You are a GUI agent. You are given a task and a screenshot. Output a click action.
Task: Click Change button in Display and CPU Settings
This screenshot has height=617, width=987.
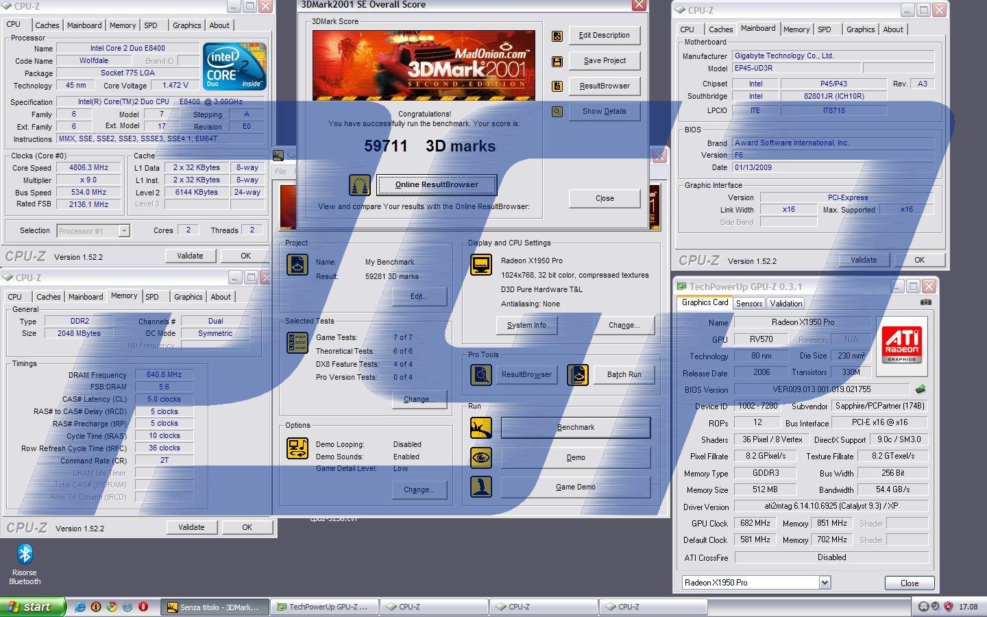click(x=624, y=325)
